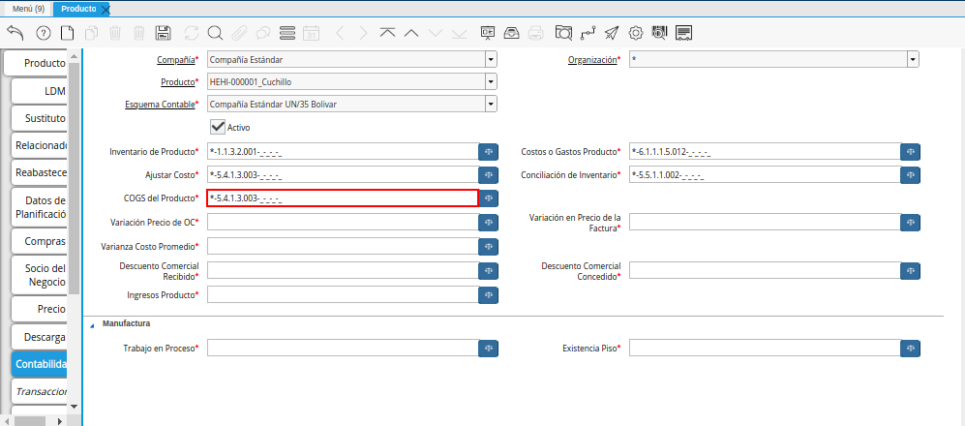The image size is (965, 426).
Task: Toggle grid view with the stacked lines icon
Action: click(x=286, y=33)
